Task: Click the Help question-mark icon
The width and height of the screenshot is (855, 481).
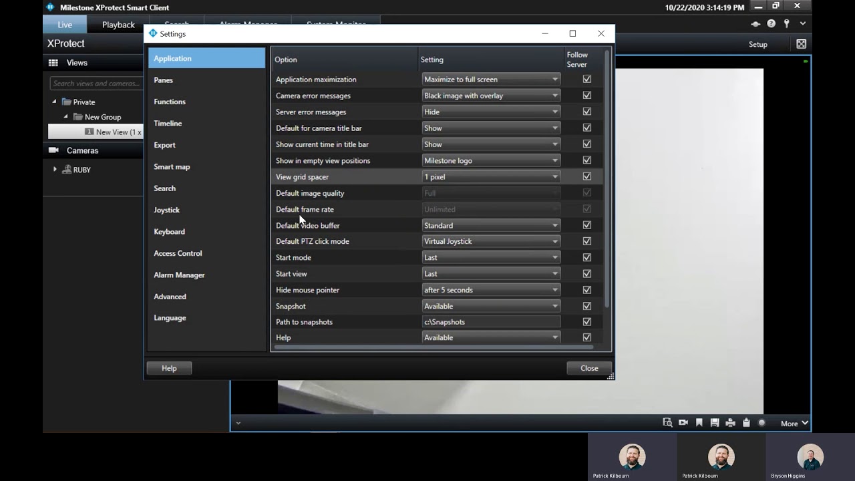Action: 772,23
